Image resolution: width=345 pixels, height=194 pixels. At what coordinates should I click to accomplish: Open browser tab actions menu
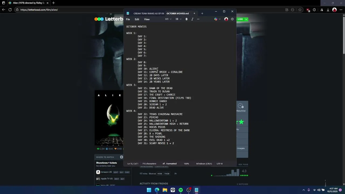pyautogui.click(x=4, y=3)
